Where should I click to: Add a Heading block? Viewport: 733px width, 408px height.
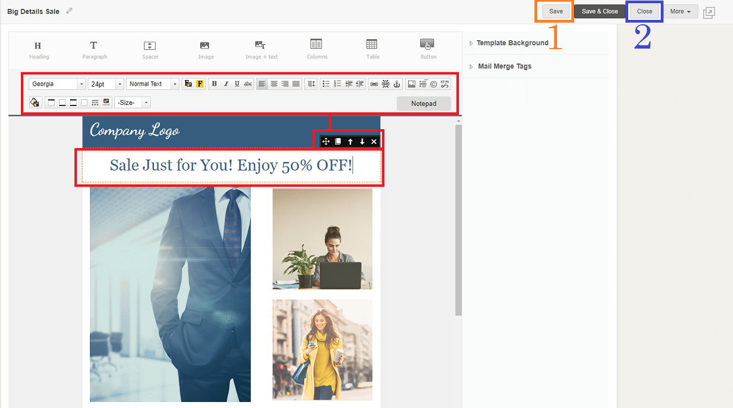tap(38, 49)
